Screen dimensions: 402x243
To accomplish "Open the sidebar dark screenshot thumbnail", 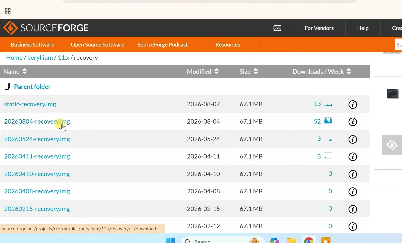I will coord(392,93).
